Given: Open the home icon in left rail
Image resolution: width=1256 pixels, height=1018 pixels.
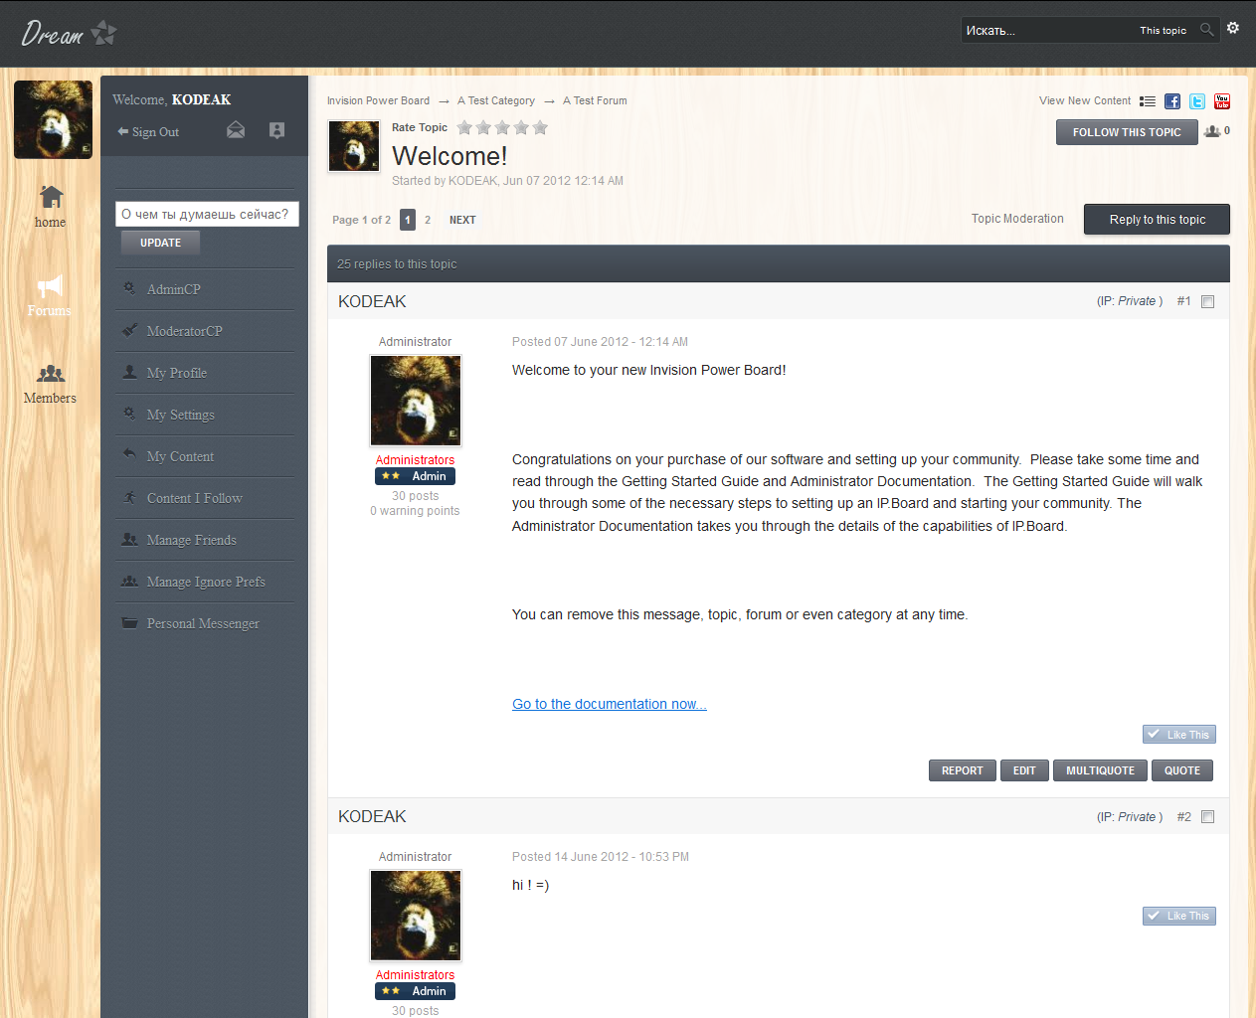Looking at the screenshot, I should coord(51,197).
